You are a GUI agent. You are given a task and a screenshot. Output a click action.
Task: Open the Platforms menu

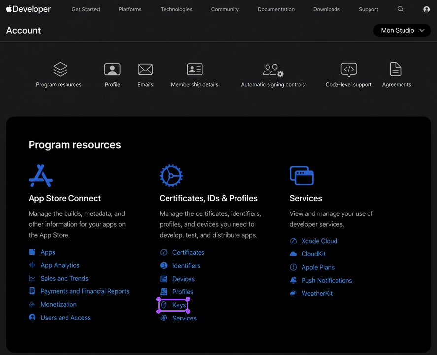130,9
